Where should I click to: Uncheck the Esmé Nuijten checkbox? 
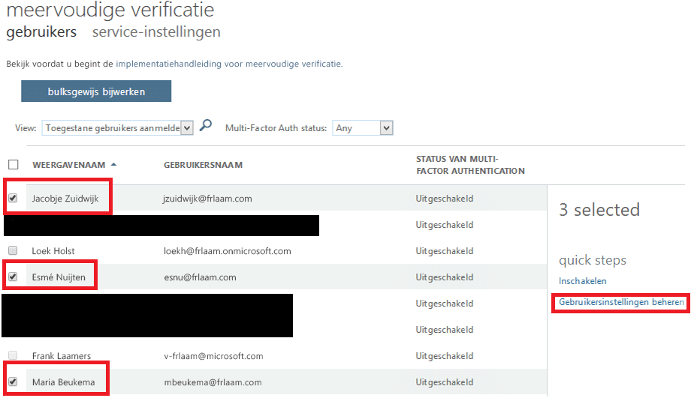[x=13, y=277]
